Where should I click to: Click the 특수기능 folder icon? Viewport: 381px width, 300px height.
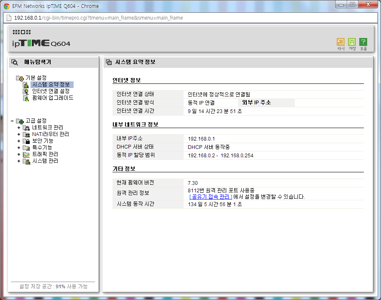click(26, 148)
